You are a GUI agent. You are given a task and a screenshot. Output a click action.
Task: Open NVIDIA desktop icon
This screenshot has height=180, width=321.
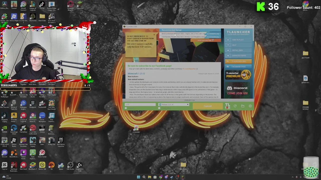[5, 129]
